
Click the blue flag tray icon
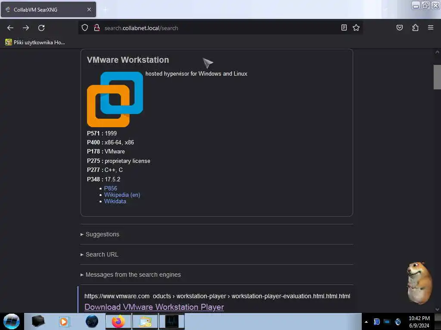tap(376, 321)
